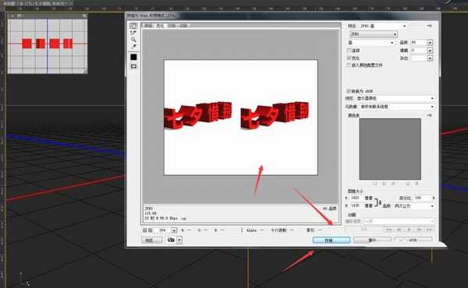Open the 预设 preset dropdown
The image size is (468, 288).
click(x=383, y=26)
